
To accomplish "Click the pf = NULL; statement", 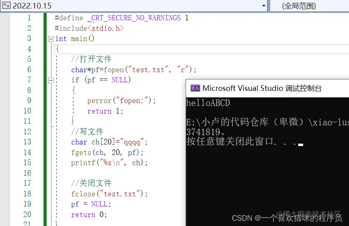I will point(91,204).
